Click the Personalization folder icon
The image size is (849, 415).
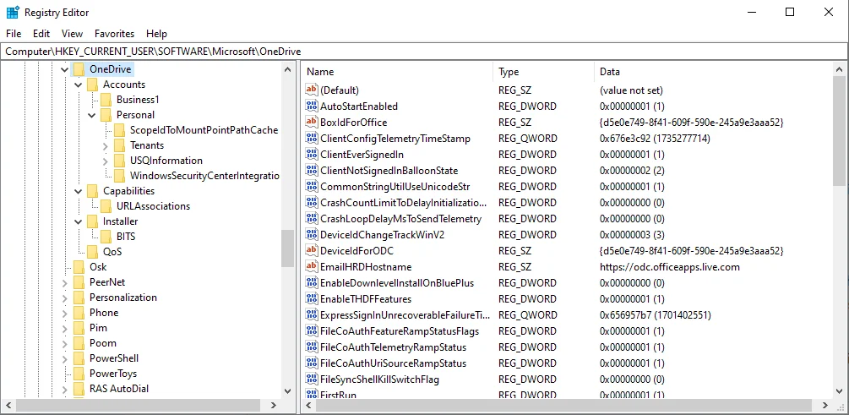pyautogui.click(x=79, y=298)
